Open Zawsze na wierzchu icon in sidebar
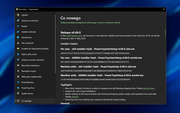180x113 pixels. coord(18,21)
